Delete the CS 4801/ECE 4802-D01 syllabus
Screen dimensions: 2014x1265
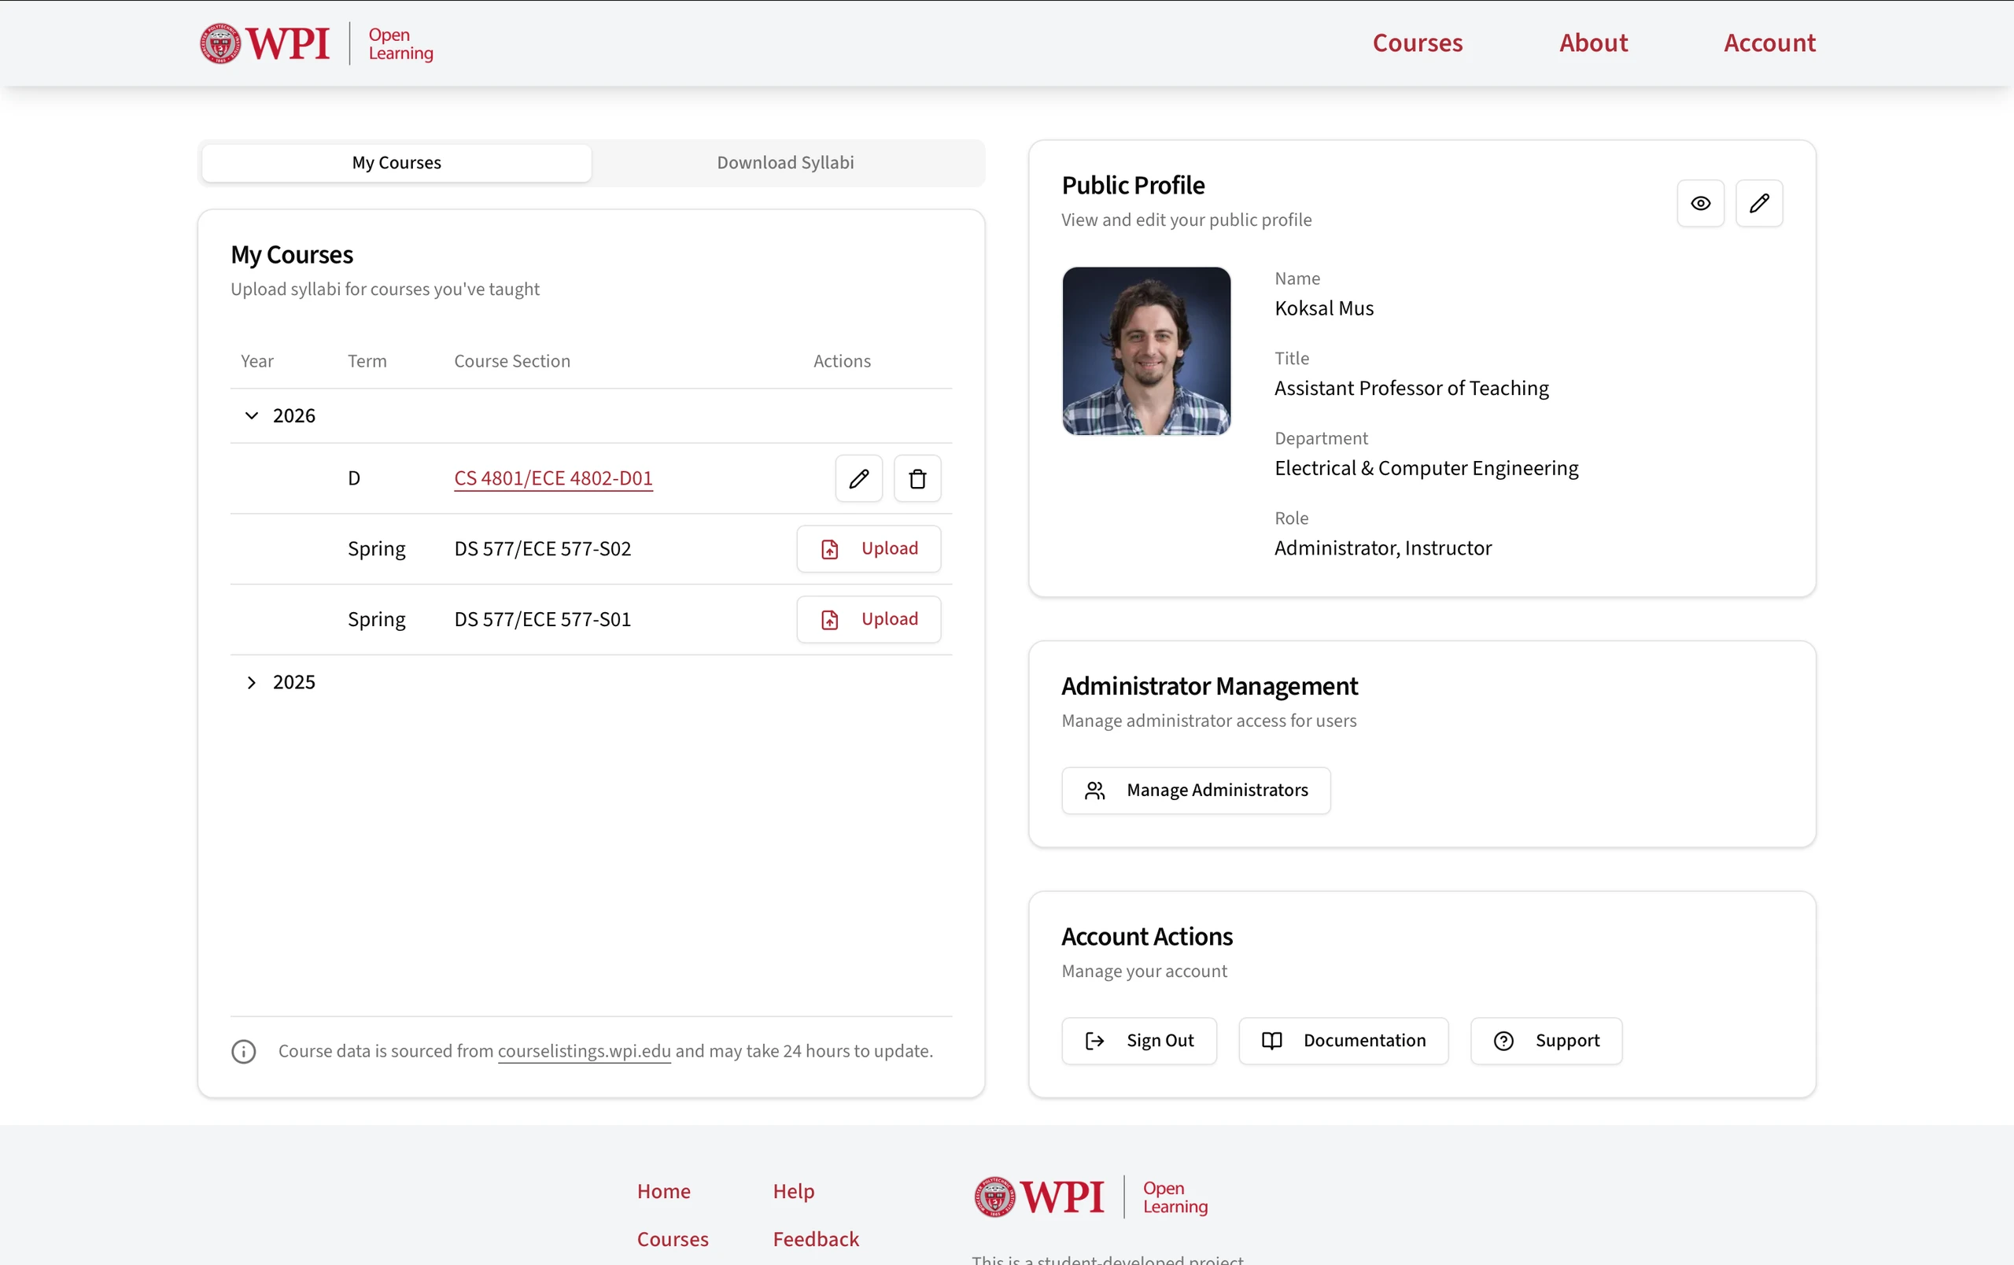917,478
